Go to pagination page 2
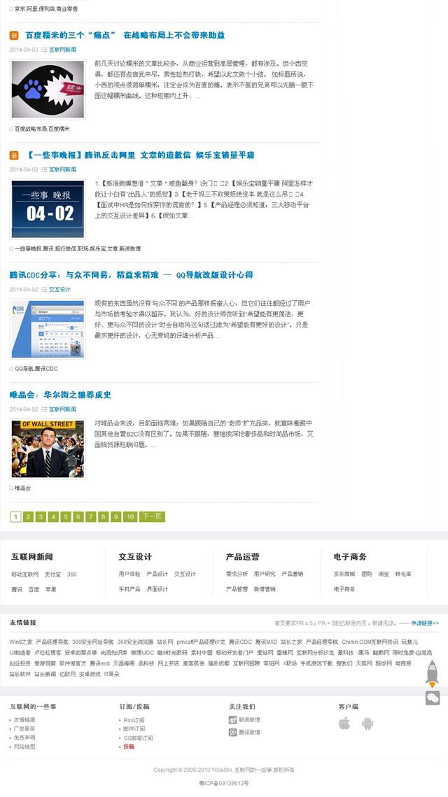The width and height of the screenshot is (448, 797). pyautogui.click(x=28, y=517)
